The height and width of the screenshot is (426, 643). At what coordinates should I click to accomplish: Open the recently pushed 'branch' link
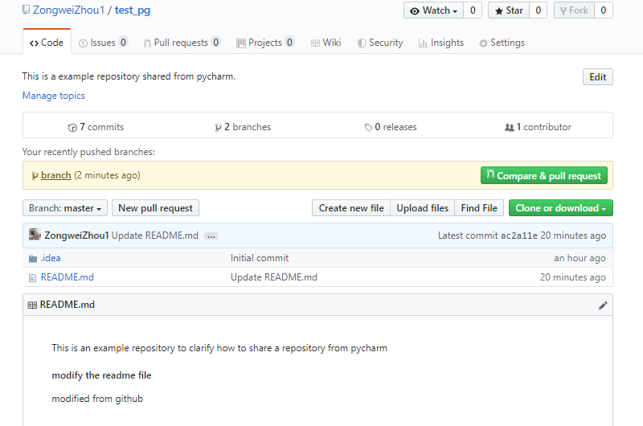[56, 175]
